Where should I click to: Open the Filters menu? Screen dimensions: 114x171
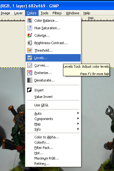click(57, 13)
